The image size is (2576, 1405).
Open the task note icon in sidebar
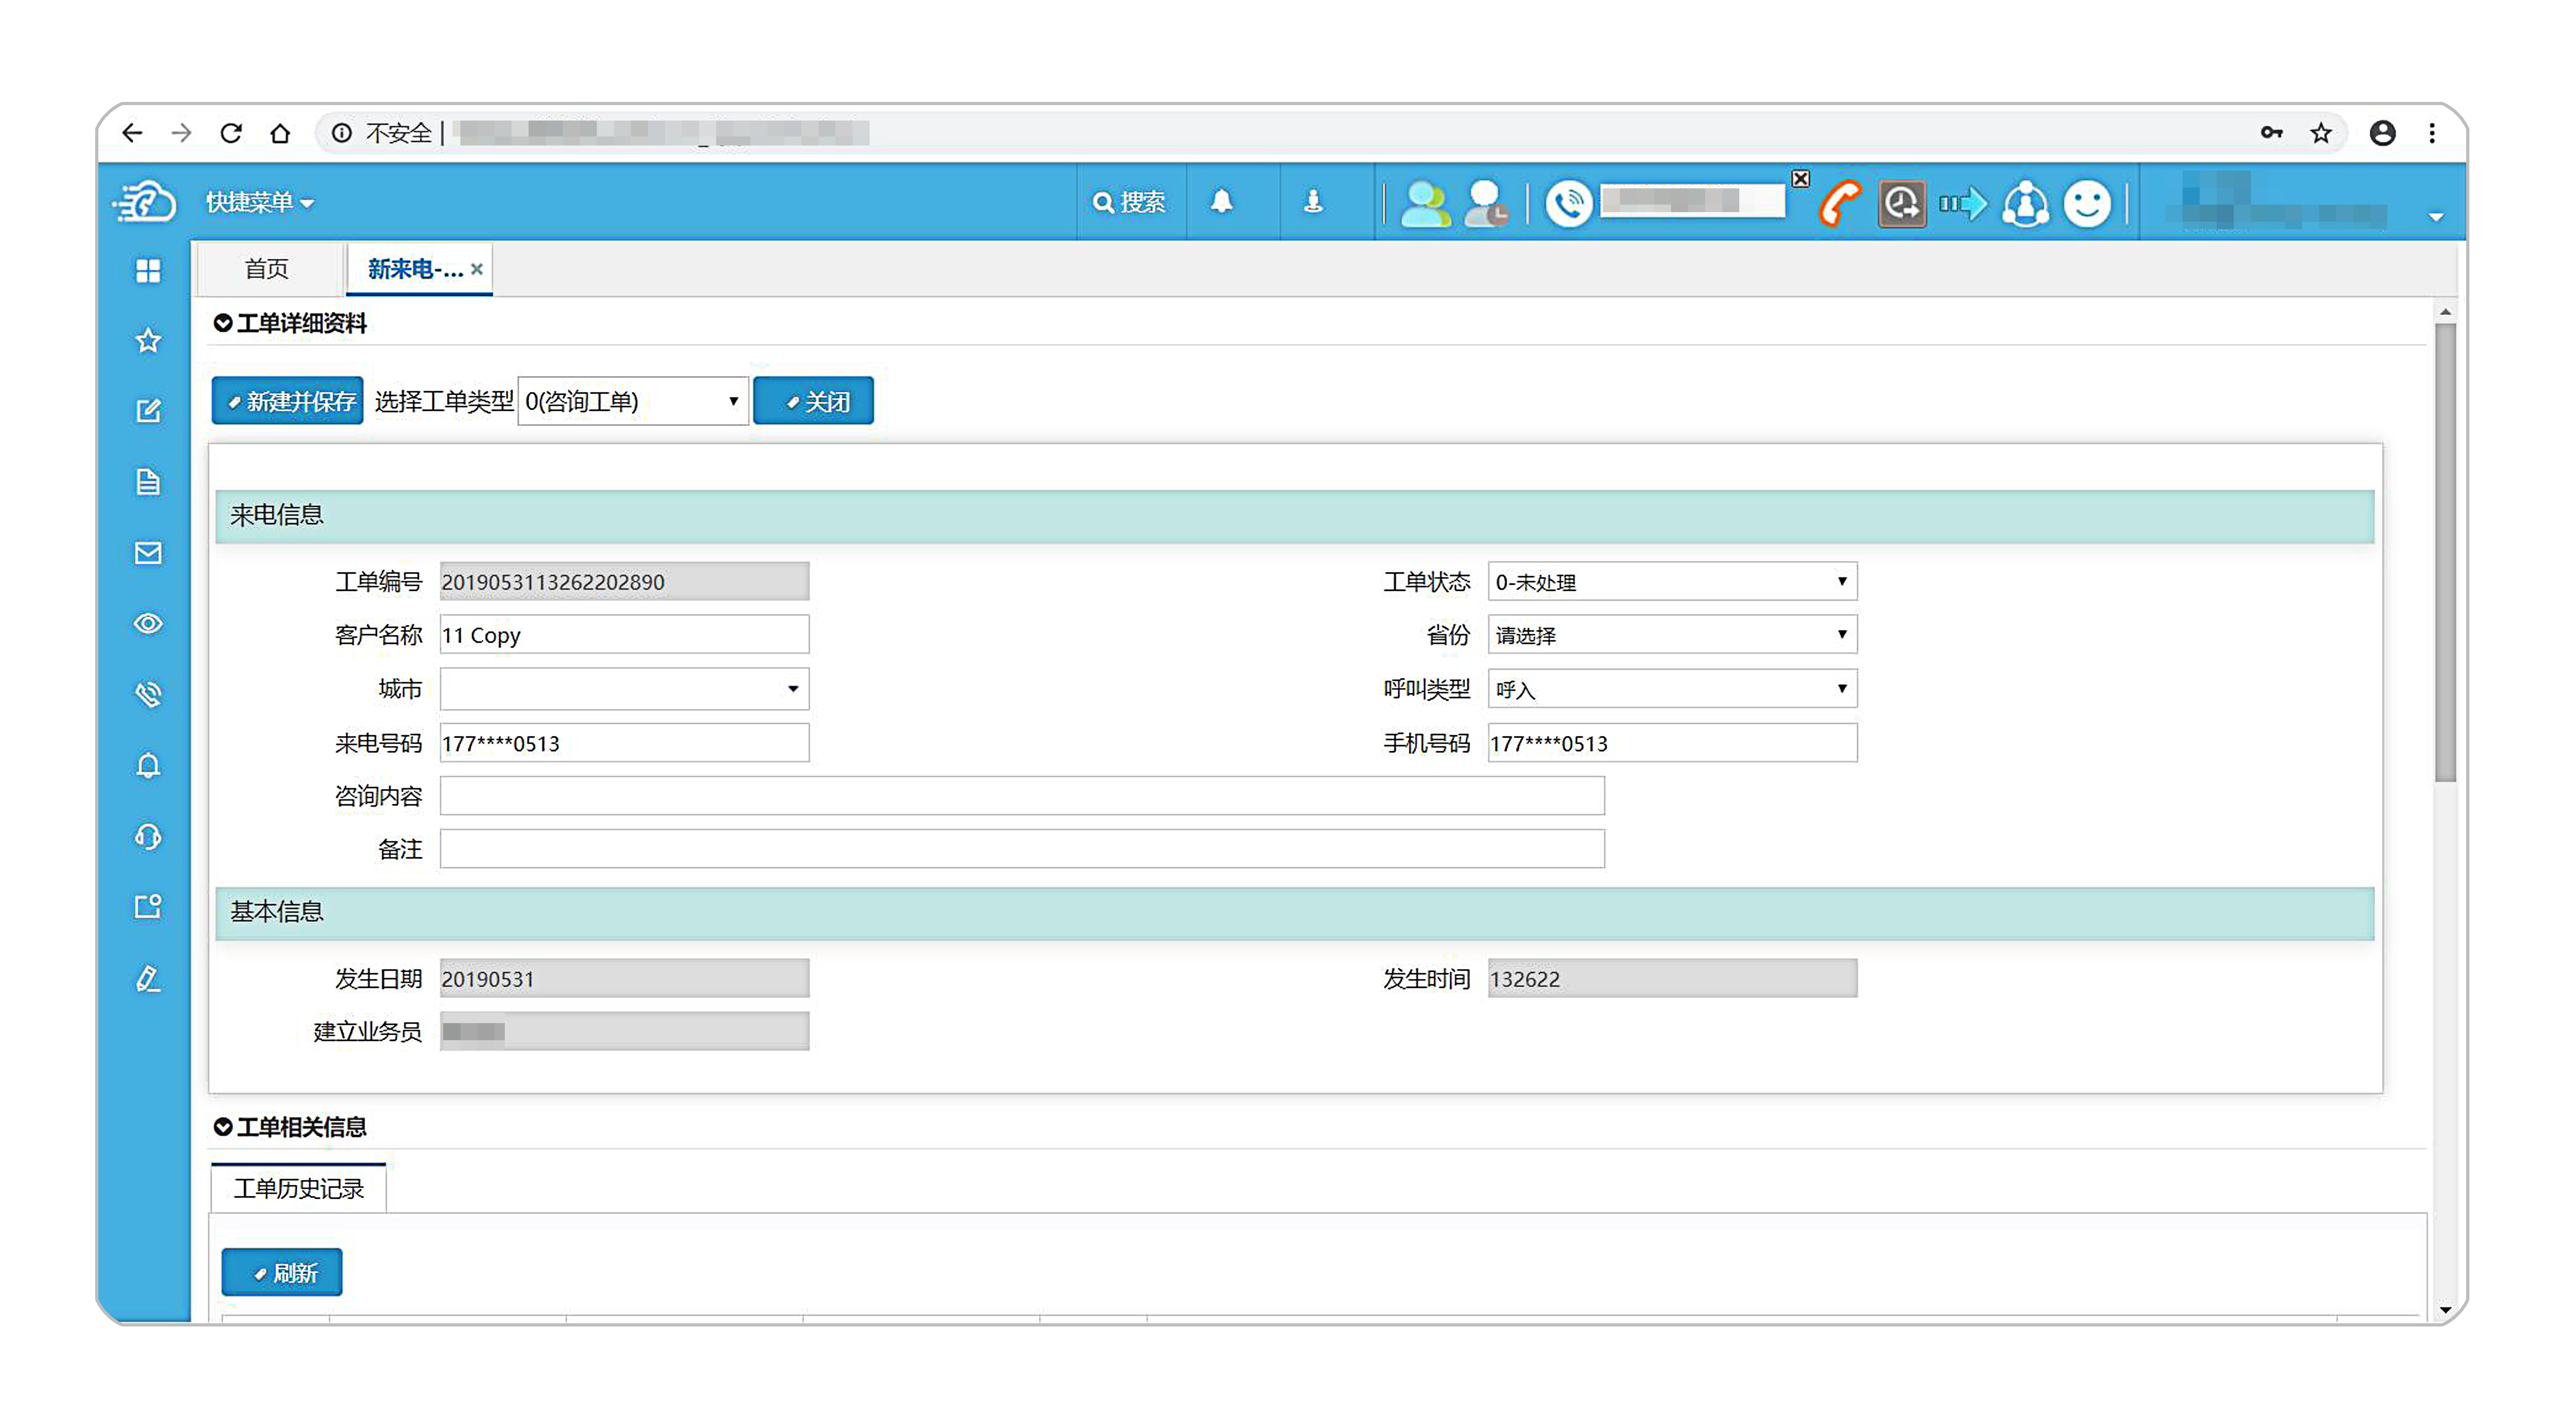148,906
